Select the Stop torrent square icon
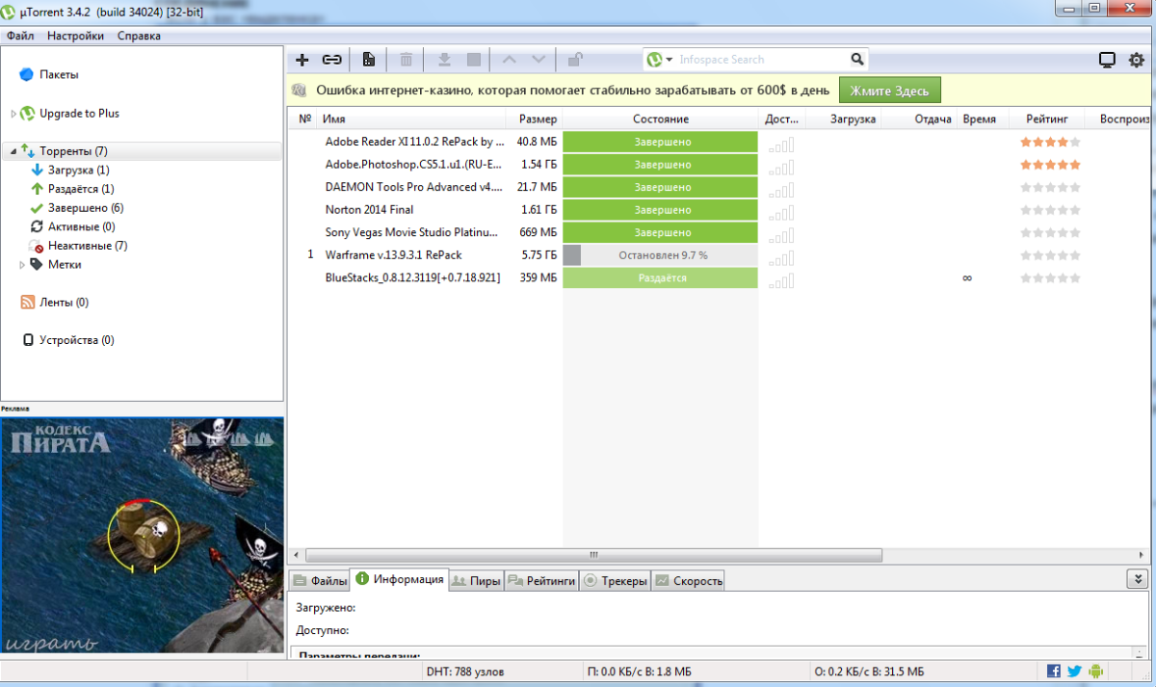Screen dimensions: 1156x687 point(473,59)
